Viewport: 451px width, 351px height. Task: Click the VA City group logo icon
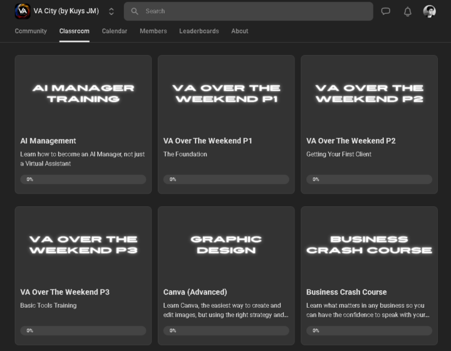(x=22, y=11)
